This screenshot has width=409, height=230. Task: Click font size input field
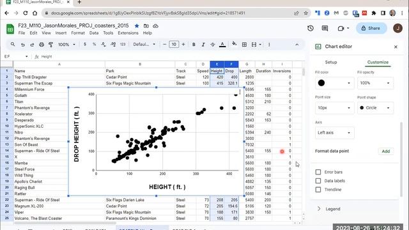(x=174, y=44)
